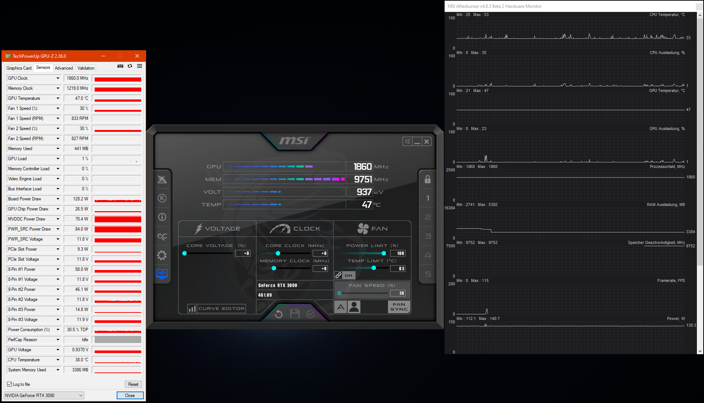Expand the GPU Temperature sensor dropdown
Image resolution: width=704 pixels, height=403 pixels.
coord(58,98)
